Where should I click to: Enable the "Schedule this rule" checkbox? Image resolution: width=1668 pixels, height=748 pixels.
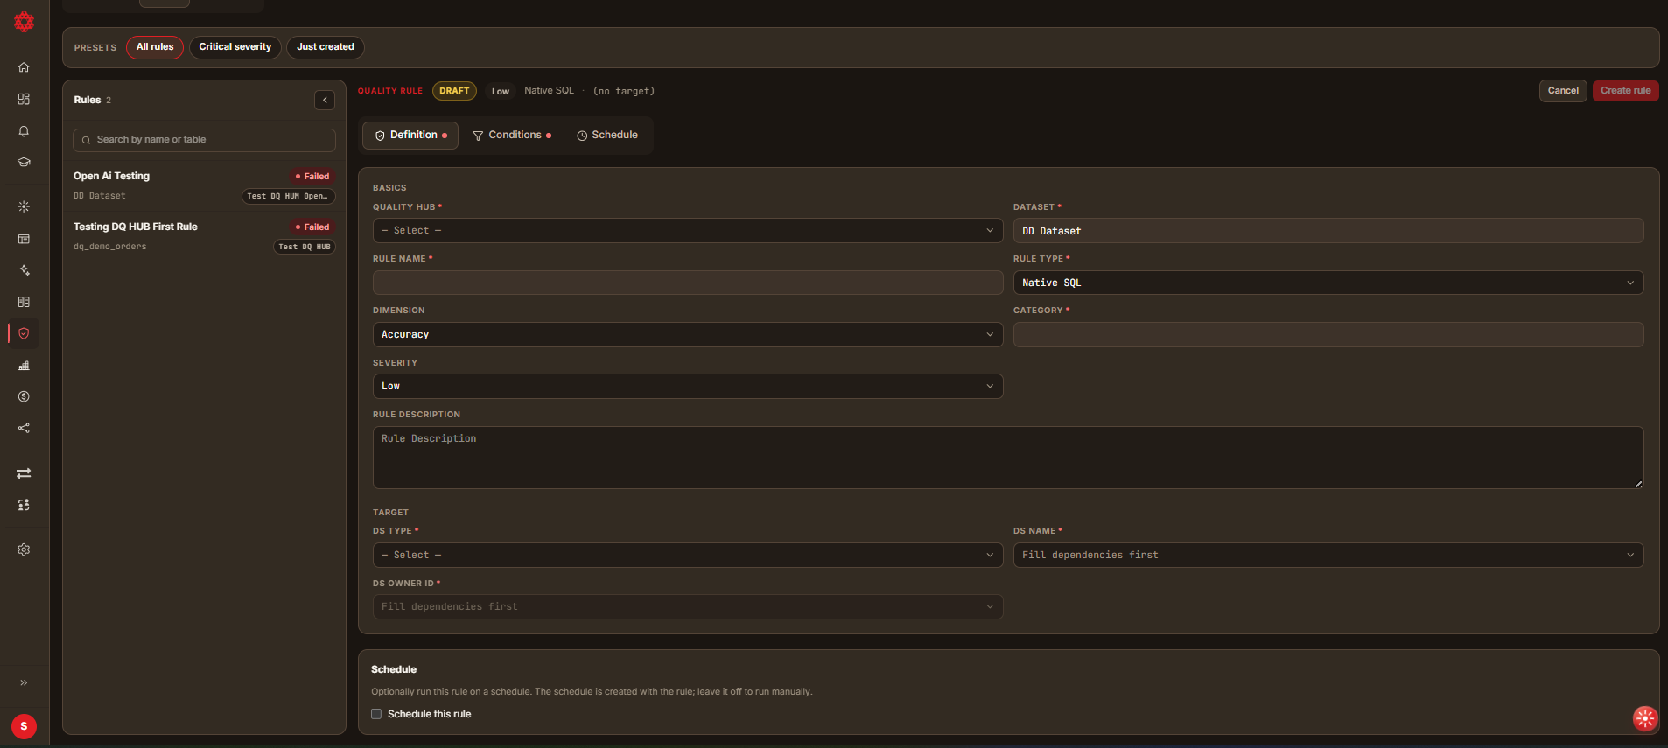pyautogui.click(x=376, y=714)
